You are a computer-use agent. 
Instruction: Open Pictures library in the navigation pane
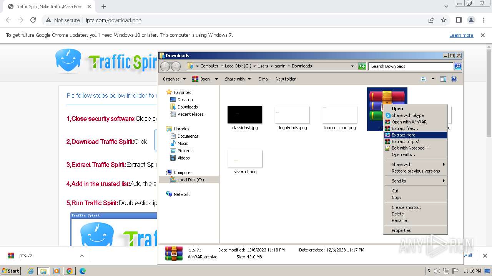point(184,151)
